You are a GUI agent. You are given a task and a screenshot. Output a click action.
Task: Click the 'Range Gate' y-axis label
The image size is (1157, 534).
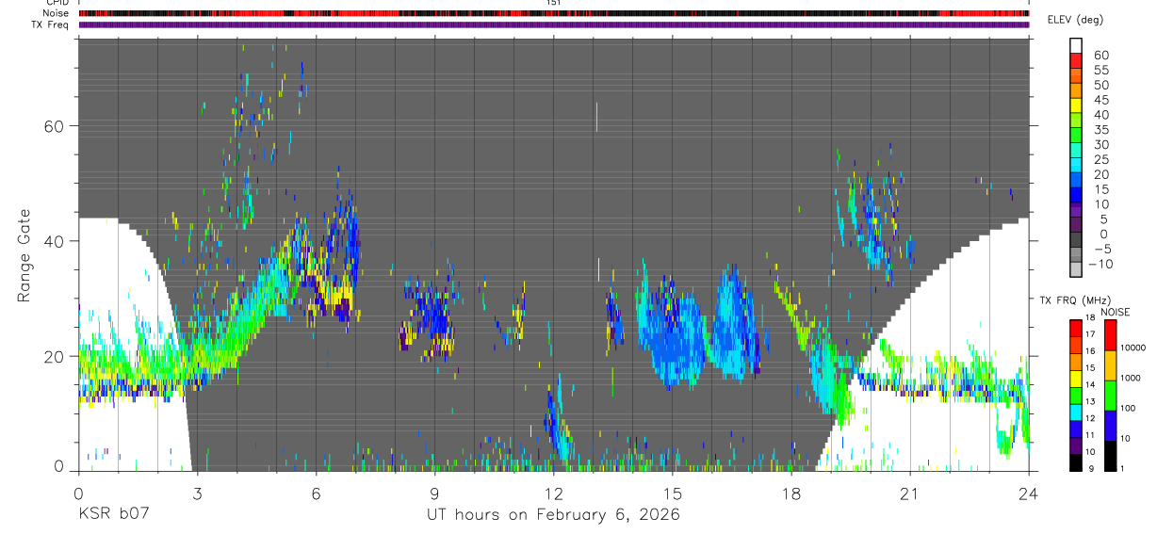pyautogui.click(x=24, y=255)
